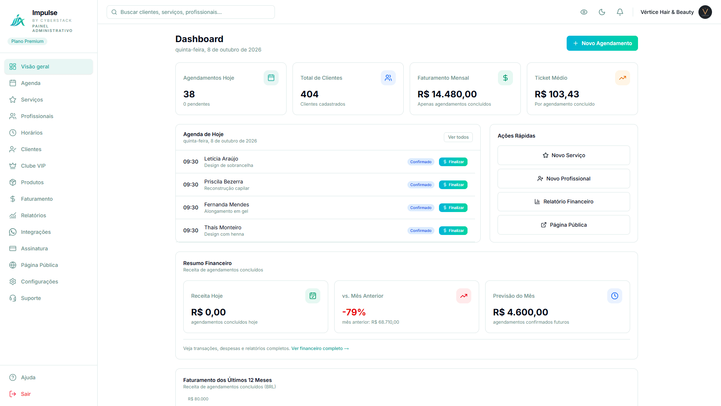
Task: Click the Suporte headset icon
Action: click(13, 298)
